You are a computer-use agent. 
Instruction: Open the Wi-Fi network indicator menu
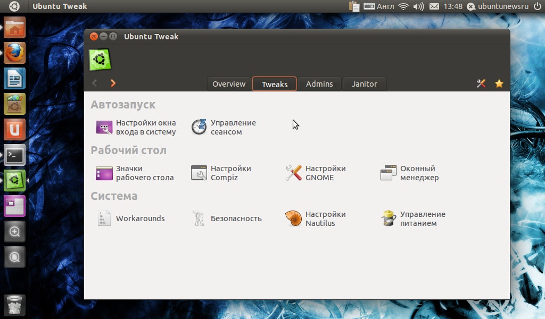pyautogui.click(x=403, y=6)
